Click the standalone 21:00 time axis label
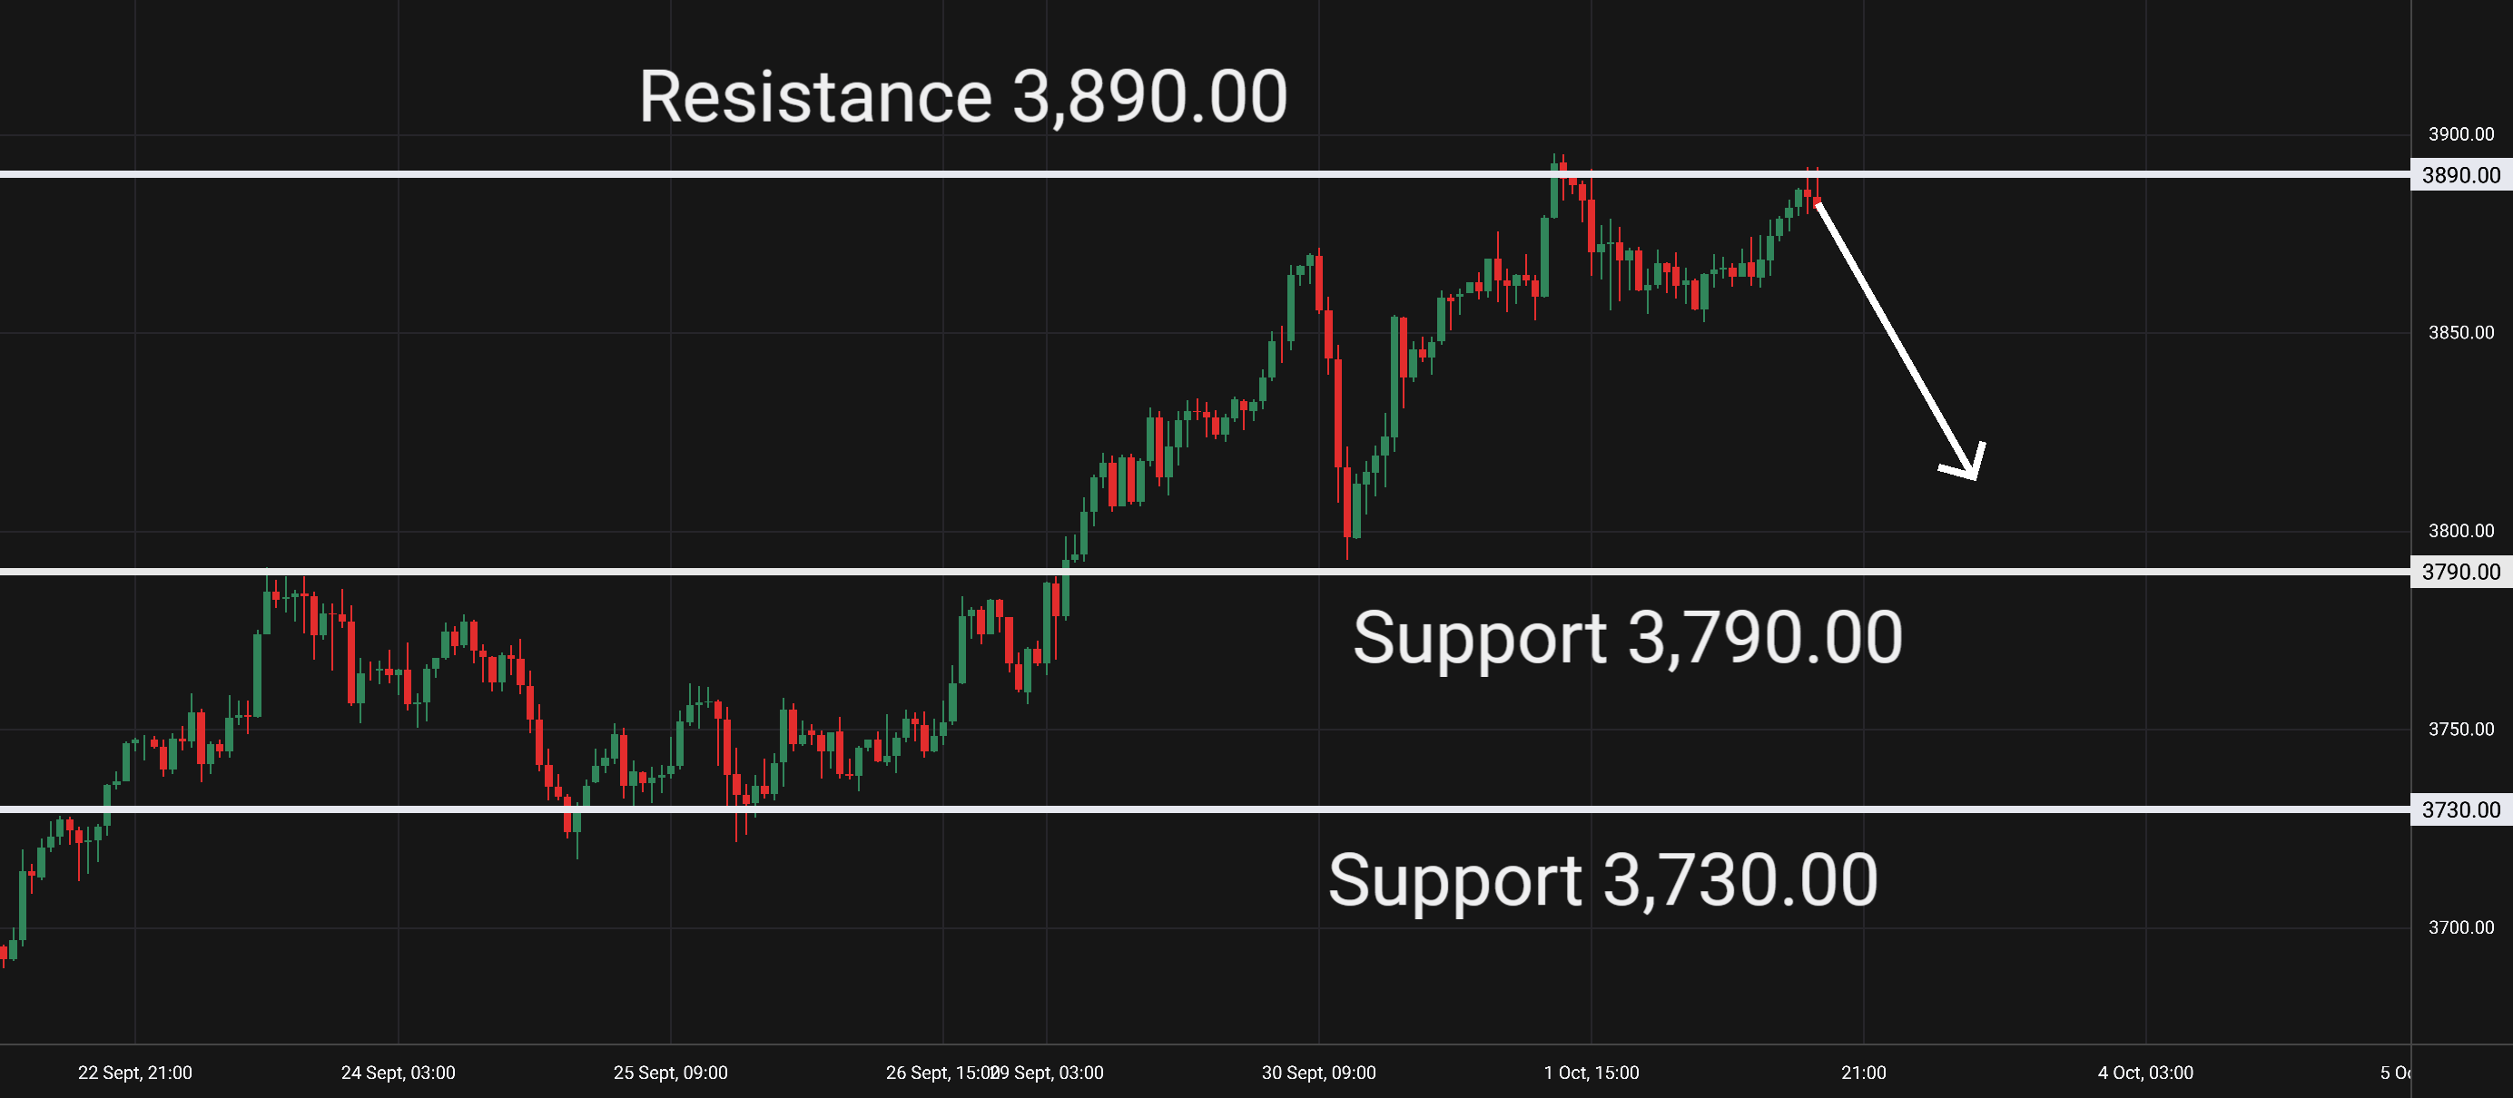This screenshot has width=2513, height=1098. coord(1863,1073)
